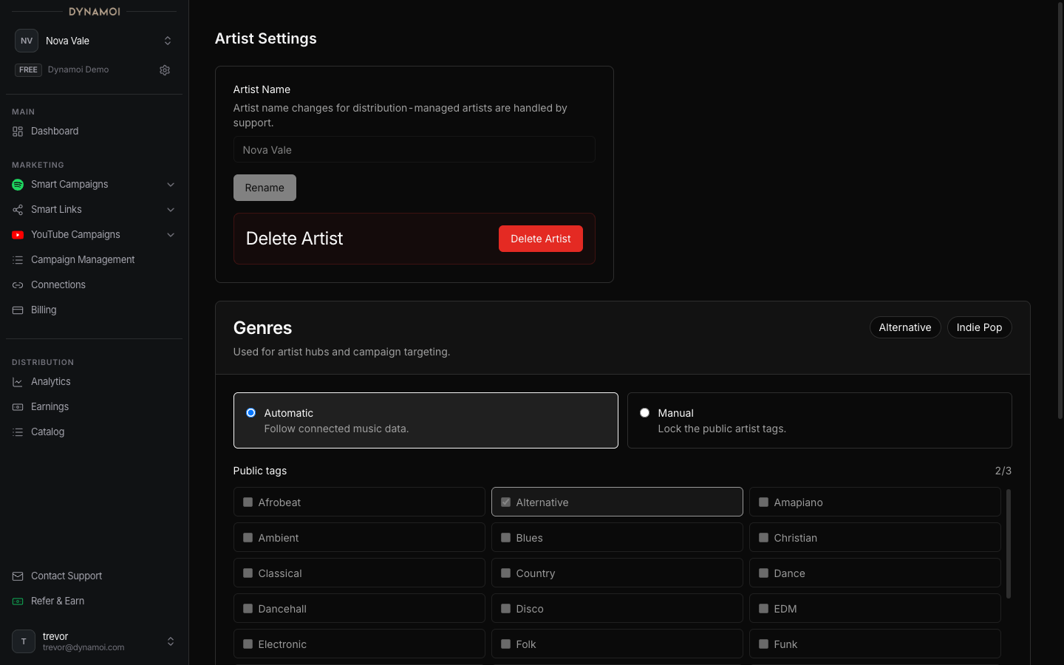Click the main page vertical scrollbar
The width and height of the screenshot is (1064, 665).
click(1060, 211)
